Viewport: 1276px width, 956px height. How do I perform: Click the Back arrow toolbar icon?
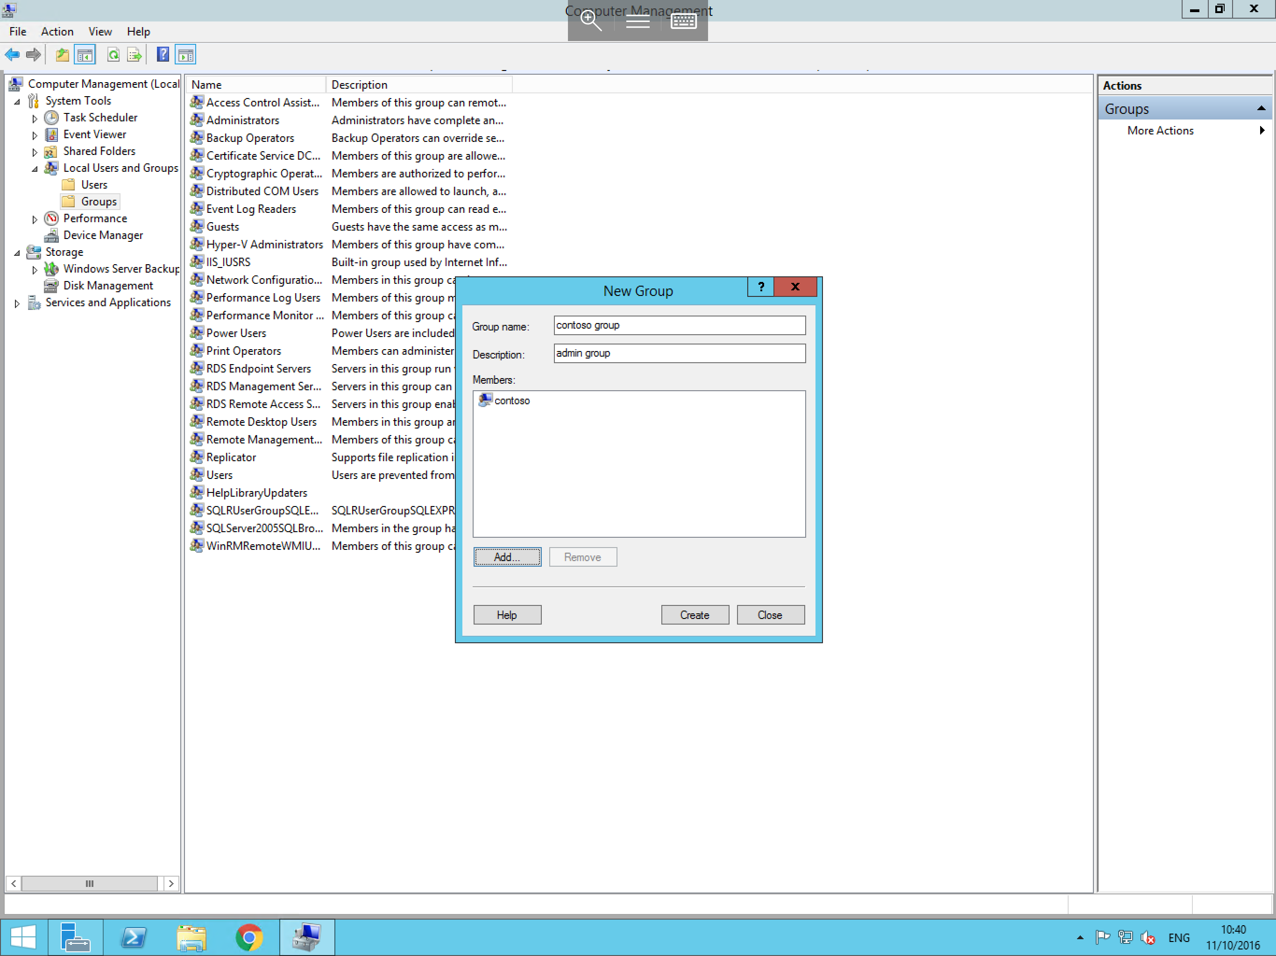point(12,55)
